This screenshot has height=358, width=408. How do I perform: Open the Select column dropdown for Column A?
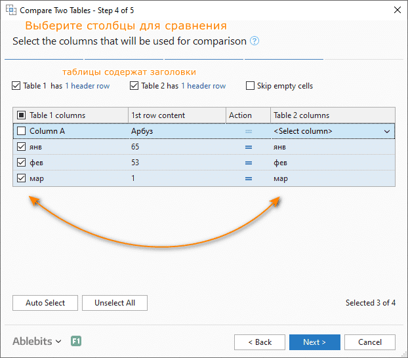(x=386, y=131)
